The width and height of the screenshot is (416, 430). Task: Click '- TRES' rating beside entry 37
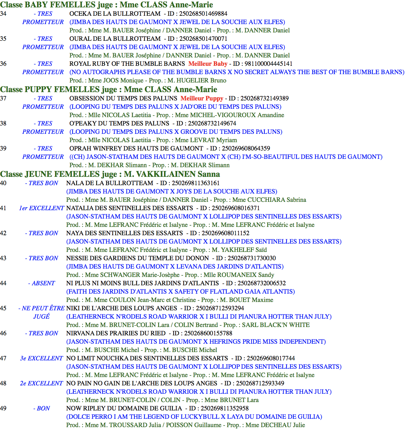pyautogui.click(x=43, y=98)
